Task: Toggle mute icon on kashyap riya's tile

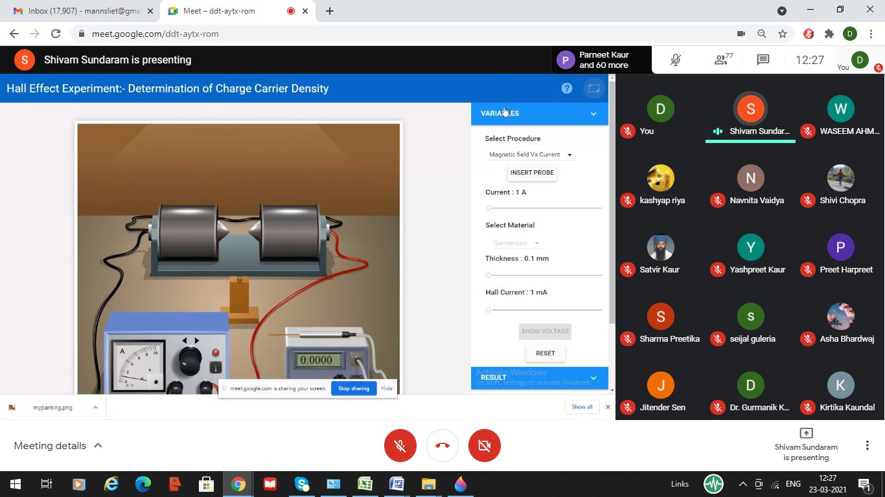Action: point(627,200)
